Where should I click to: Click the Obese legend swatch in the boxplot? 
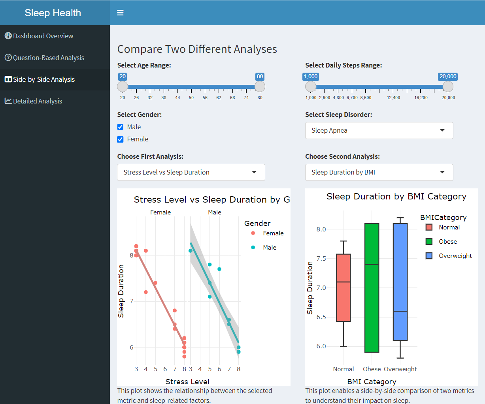coord(429,241)
